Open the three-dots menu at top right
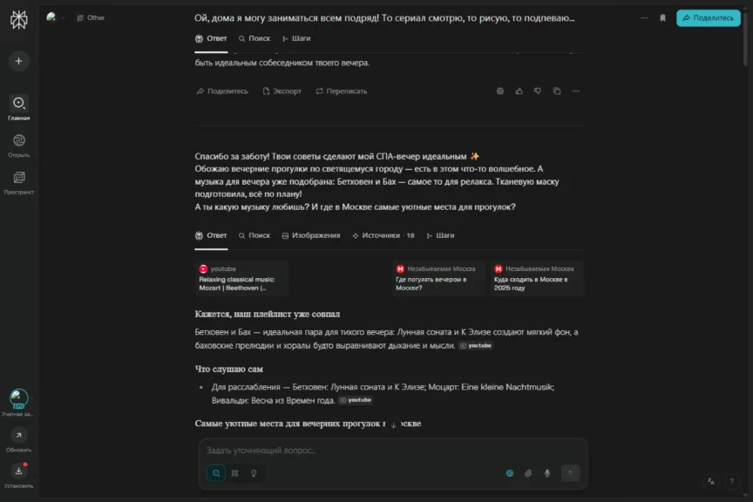Screen dimensions: 753x502 [644, 17]
